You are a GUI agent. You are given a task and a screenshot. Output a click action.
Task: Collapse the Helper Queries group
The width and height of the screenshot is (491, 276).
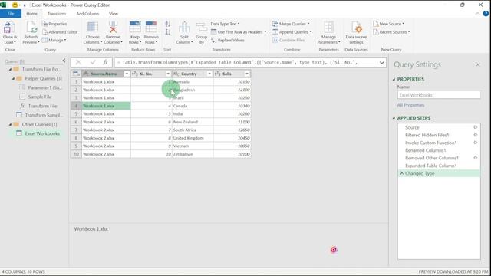click(x=13, y=78)
